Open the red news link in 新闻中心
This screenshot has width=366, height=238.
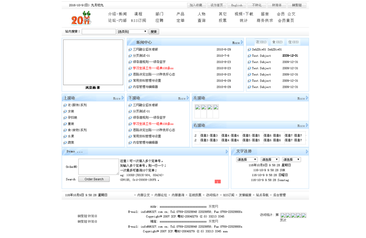click(x=153, y=68)
